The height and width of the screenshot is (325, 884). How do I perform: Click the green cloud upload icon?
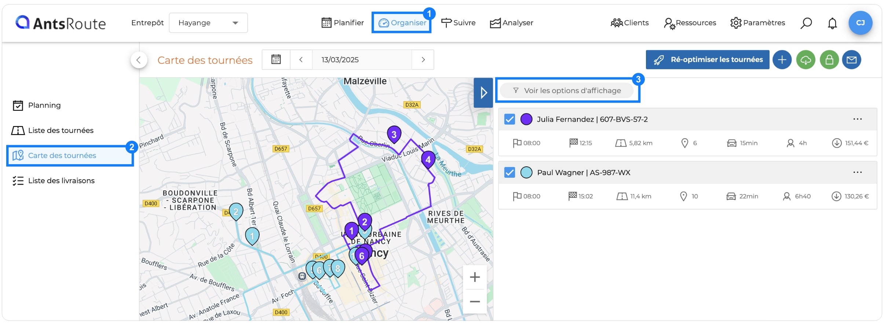click(x=806, y=59)
